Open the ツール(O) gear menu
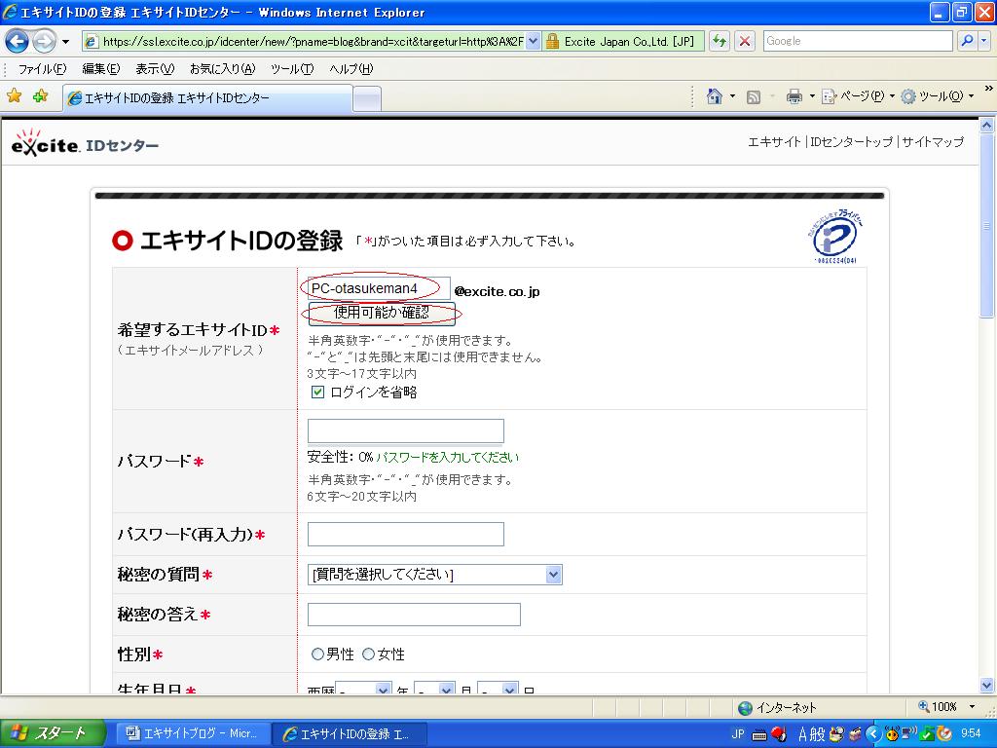The image size is (997, 748). click(938, 96)
